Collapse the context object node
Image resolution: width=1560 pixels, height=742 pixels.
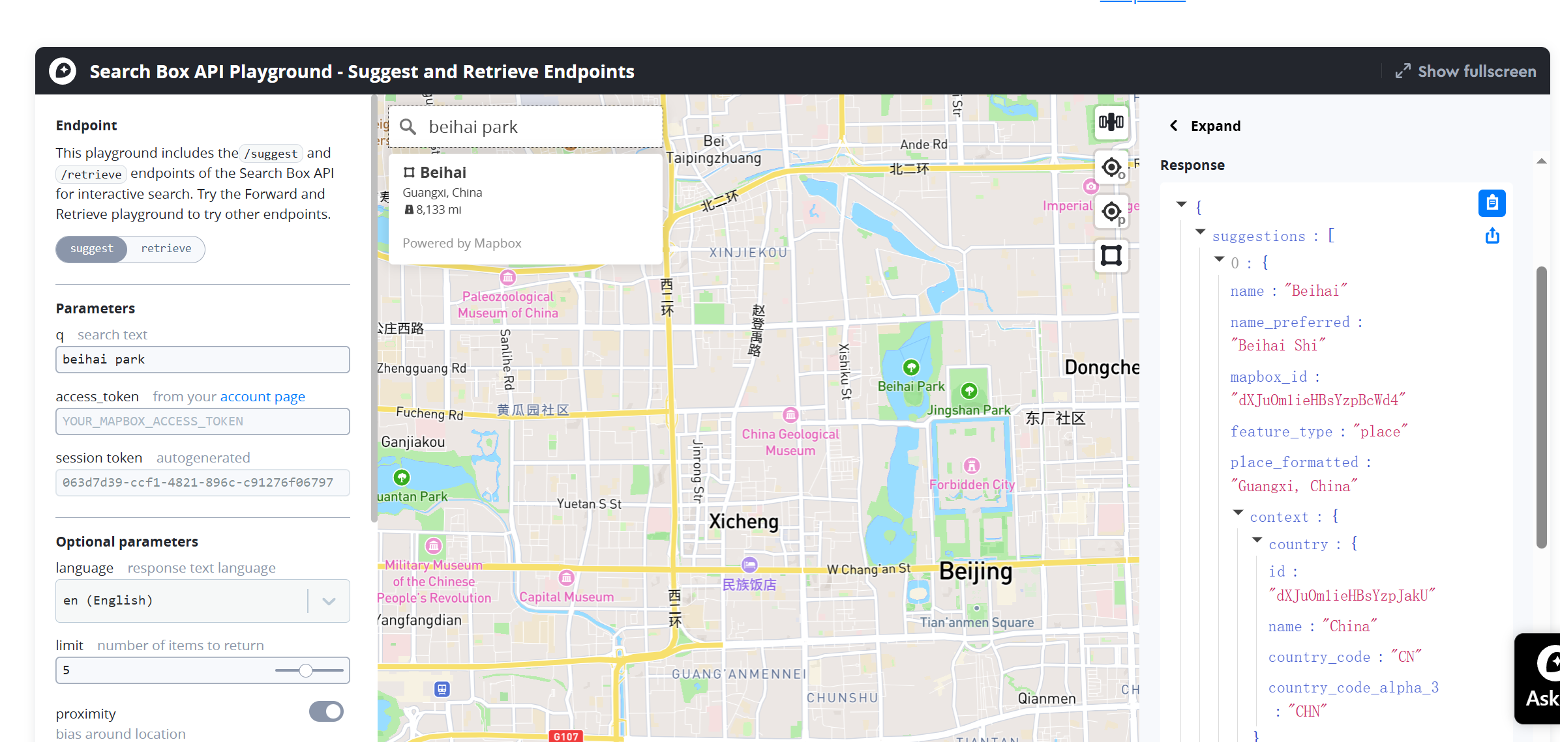click(x=1238, y=513)
